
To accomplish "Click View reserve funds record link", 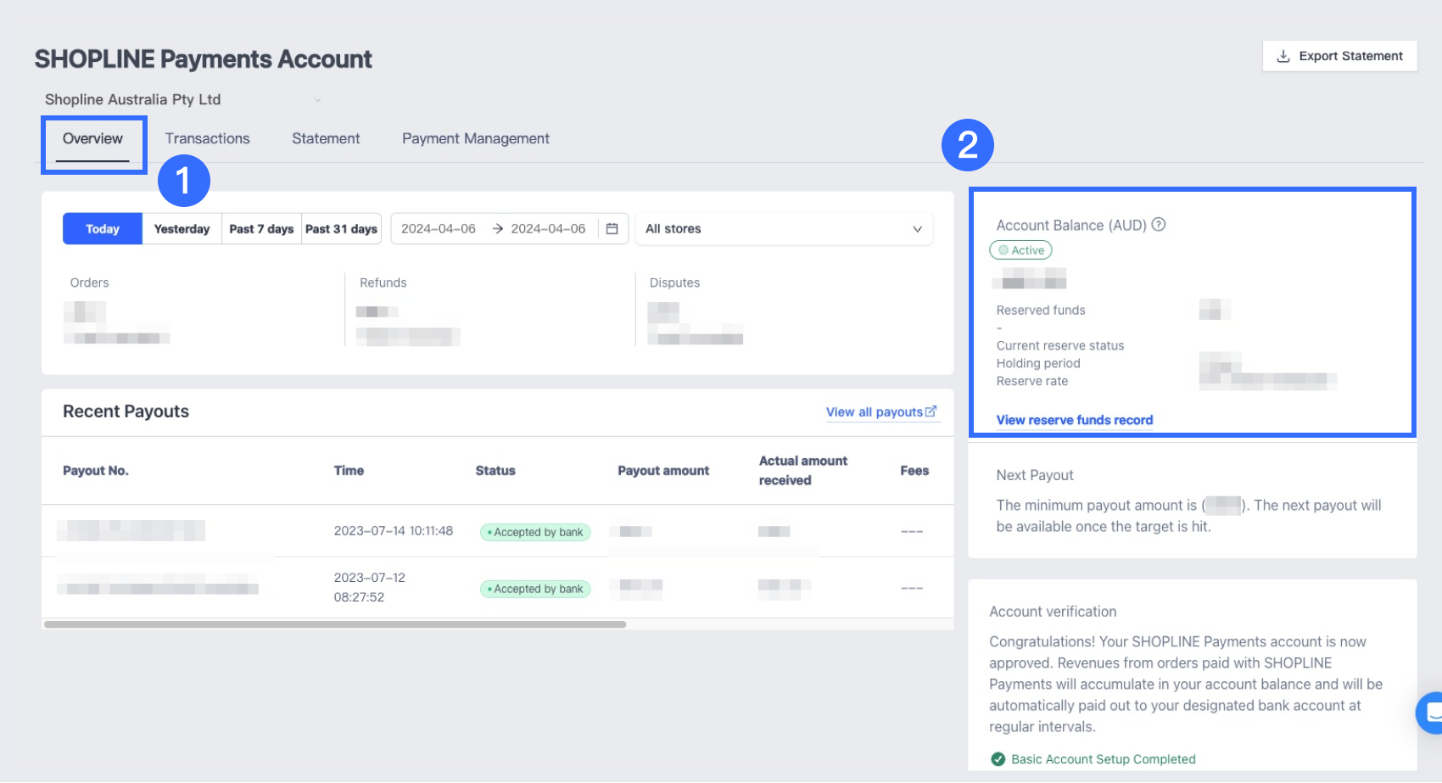I will (x=1075, y=420).
